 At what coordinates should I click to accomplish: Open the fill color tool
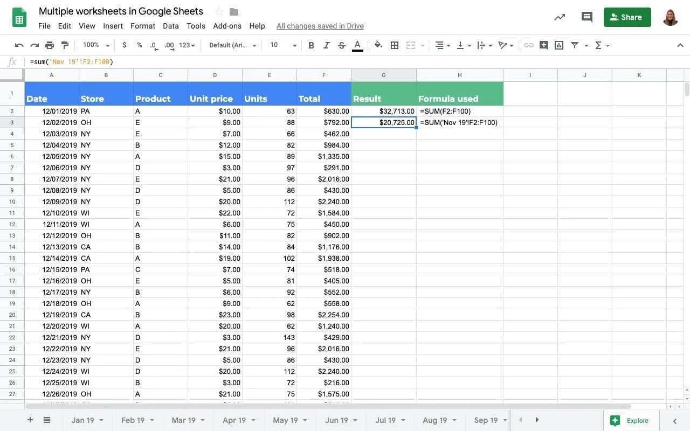click(378, 45)
